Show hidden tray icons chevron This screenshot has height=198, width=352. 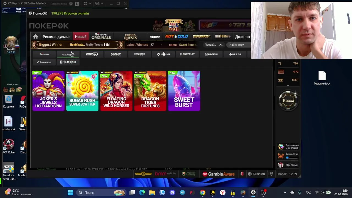pyautogui.click(x=285, y=193)
